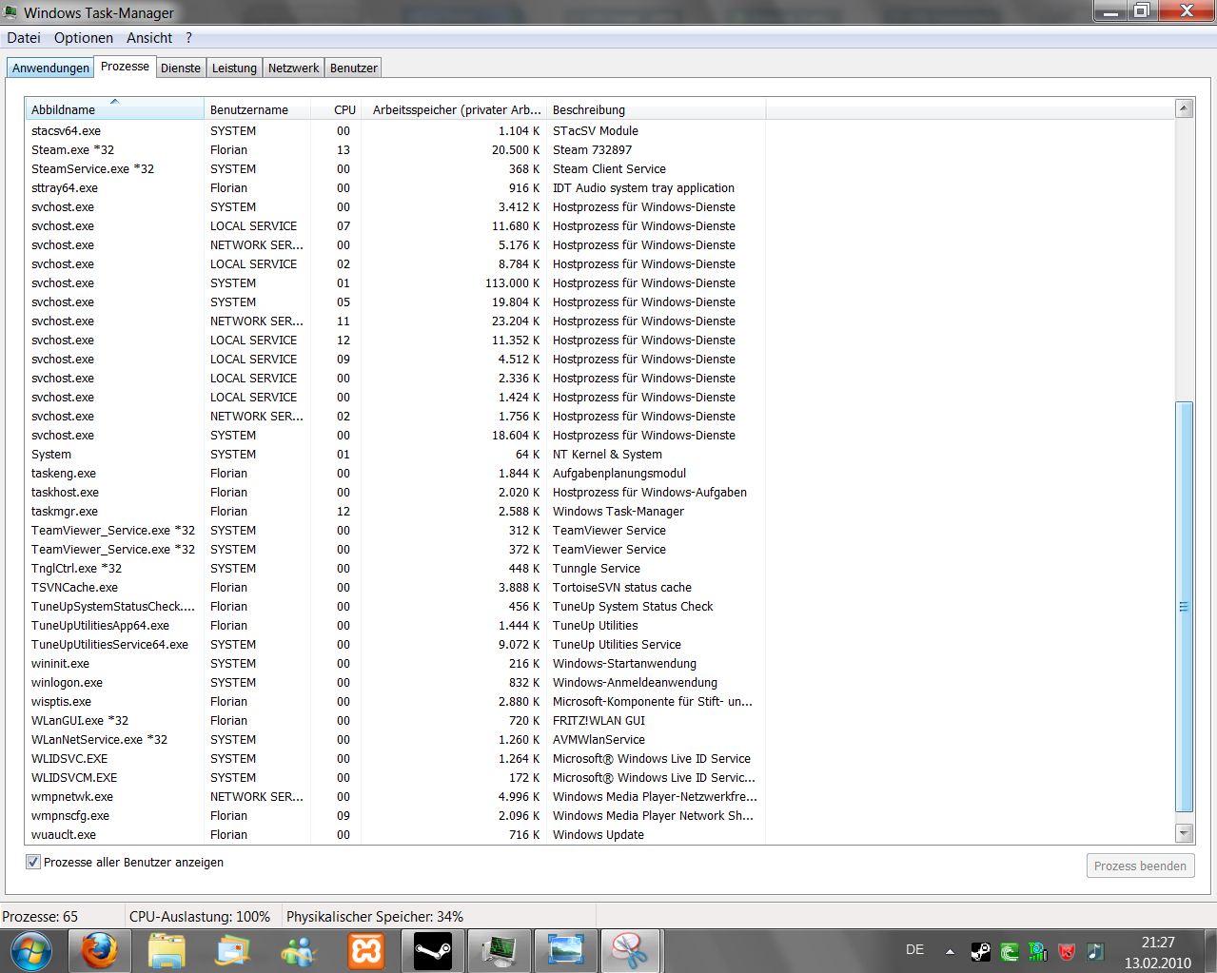Launch XAMPP from the taskbar
This screenshot has width=1217, height=973.
click(x=366, y=950)
